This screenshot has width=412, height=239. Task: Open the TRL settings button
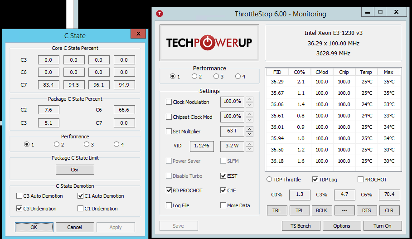tap(277, 210)
